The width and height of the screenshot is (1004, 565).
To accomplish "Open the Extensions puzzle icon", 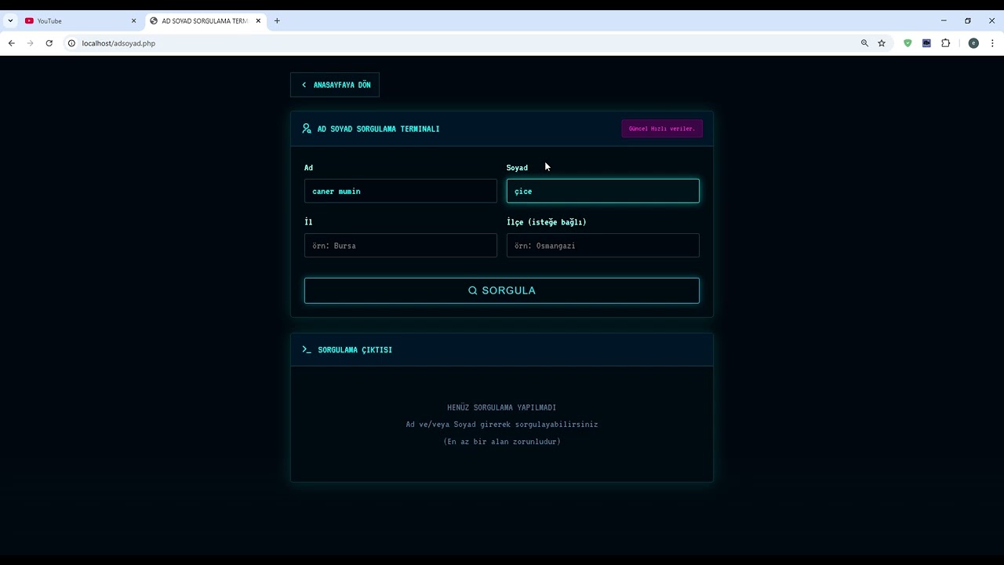I will pyautogui.click(x=945, y=43).
